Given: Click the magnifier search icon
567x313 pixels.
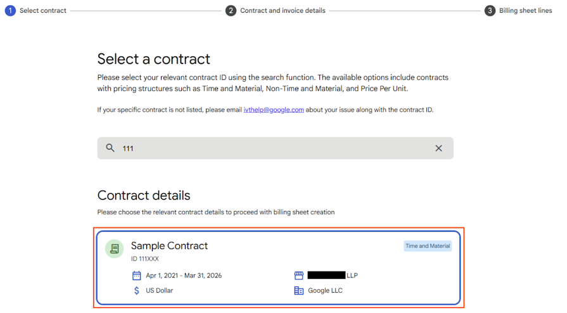Looking at the screenshot, I should tap(110, 148).
